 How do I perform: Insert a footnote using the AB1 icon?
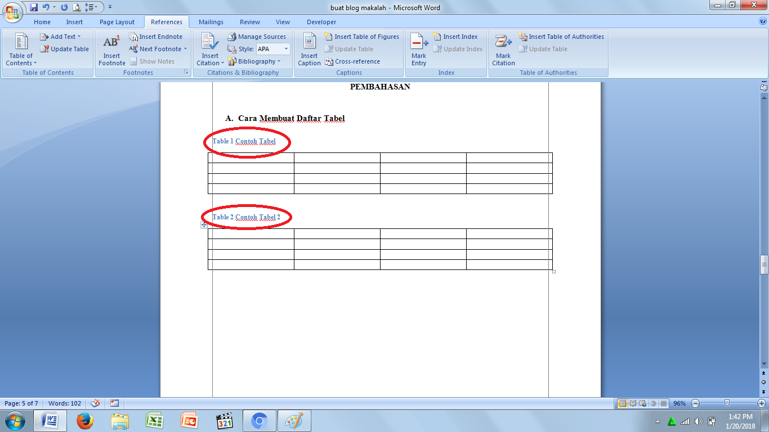point(111,49)
